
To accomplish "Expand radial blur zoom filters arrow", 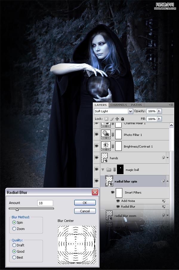I will 167,215.
